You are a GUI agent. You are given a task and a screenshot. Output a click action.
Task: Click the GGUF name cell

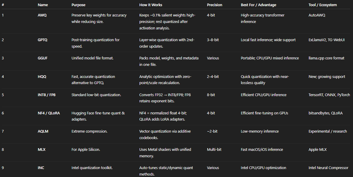point(43,58)
